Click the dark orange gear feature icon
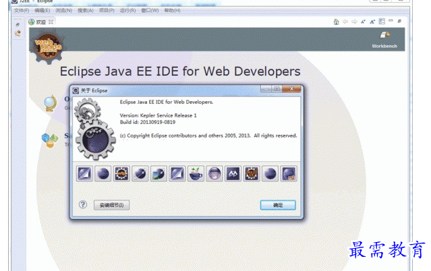Screen dimensions: 431x271 tap(252, 174)
